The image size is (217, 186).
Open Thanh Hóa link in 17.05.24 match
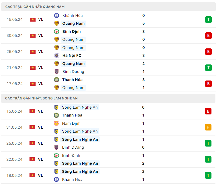72,80
